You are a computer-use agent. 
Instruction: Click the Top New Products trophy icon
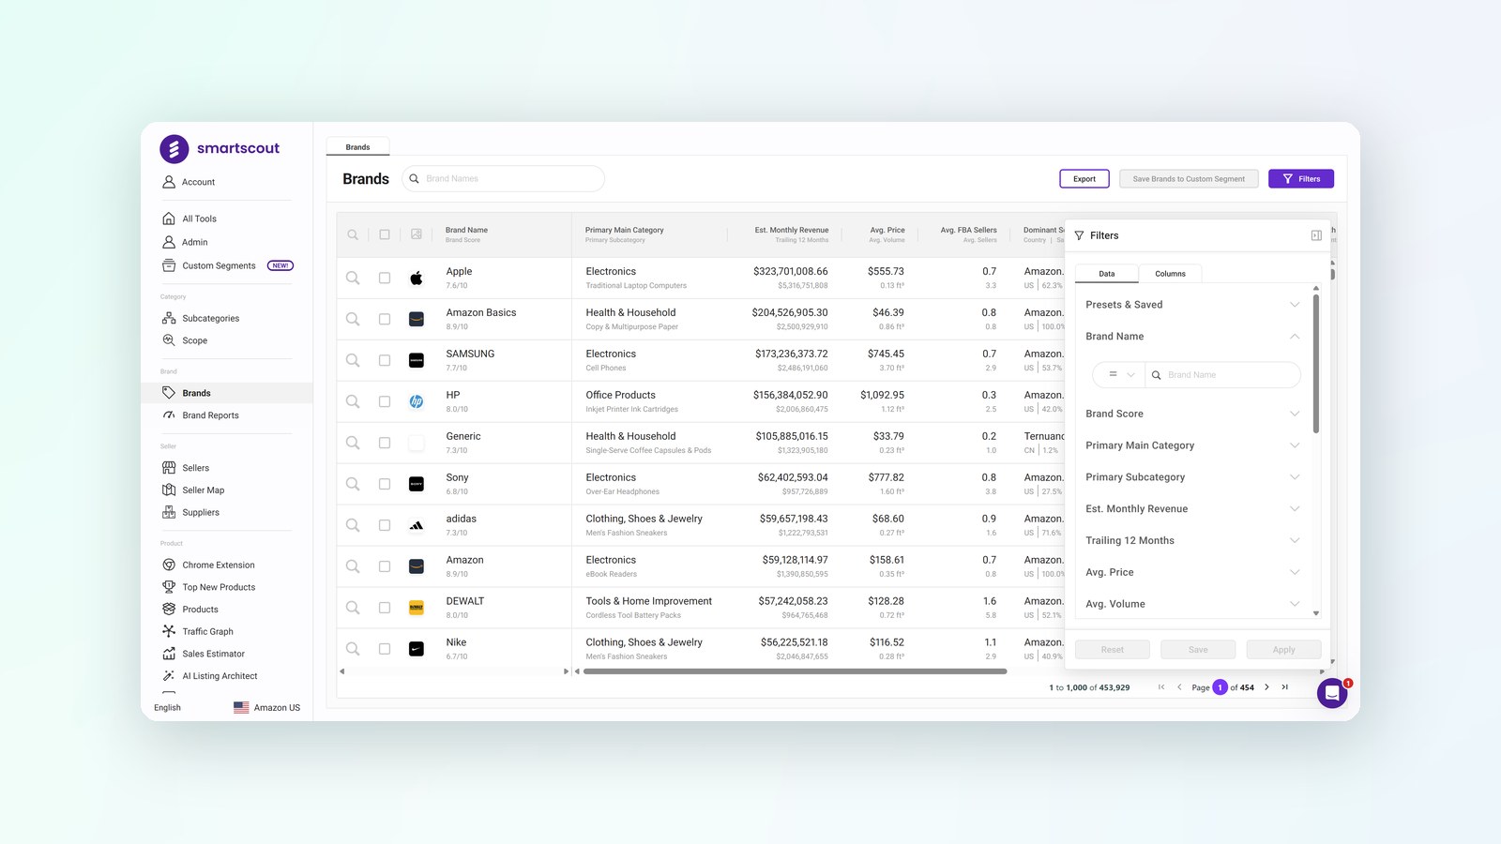click(169, 587)
